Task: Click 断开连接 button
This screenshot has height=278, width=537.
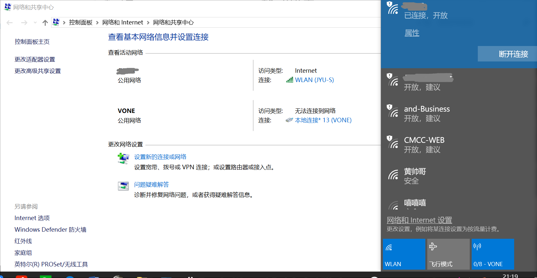Action: pyautogui.click(x=507, y=54)
